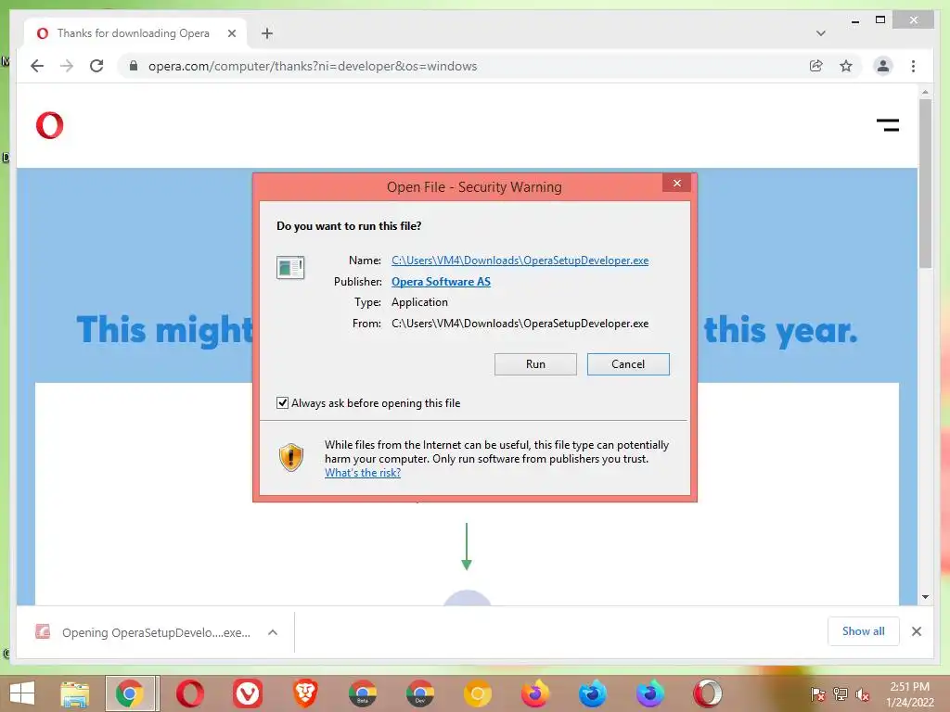
Task: Launch Chrome Beta from taskbar
Action: click(x=363, y=693)
